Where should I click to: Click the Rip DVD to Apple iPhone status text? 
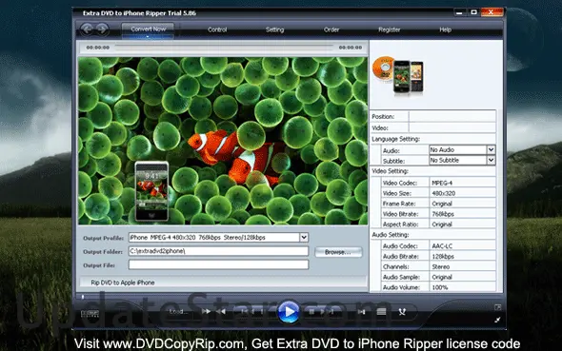123,283
